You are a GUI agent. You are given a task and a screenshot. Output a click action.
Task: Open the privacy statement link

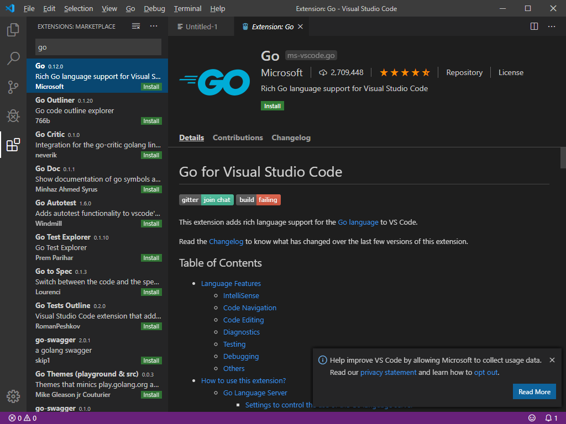388,373
